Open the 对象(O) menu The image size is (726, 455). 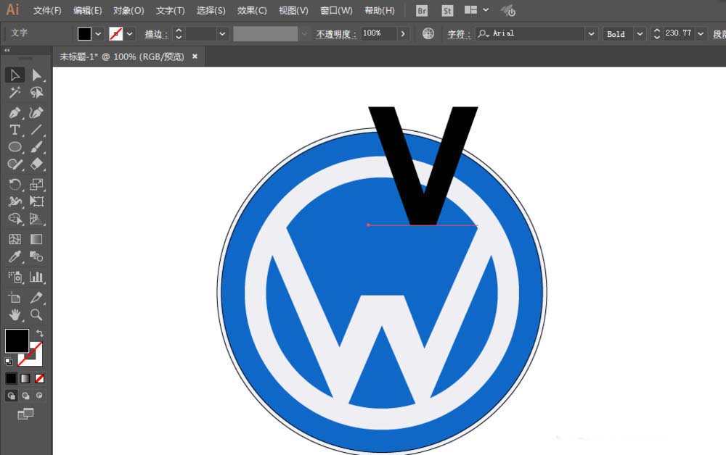(129, 11)
